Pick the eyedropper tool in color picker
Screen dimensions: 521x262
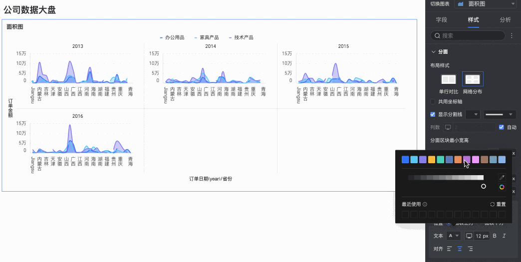click(502, 178)
